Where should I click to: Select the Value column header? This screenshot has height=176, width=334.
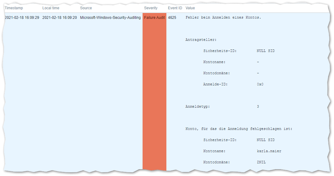tap(190, 8)
